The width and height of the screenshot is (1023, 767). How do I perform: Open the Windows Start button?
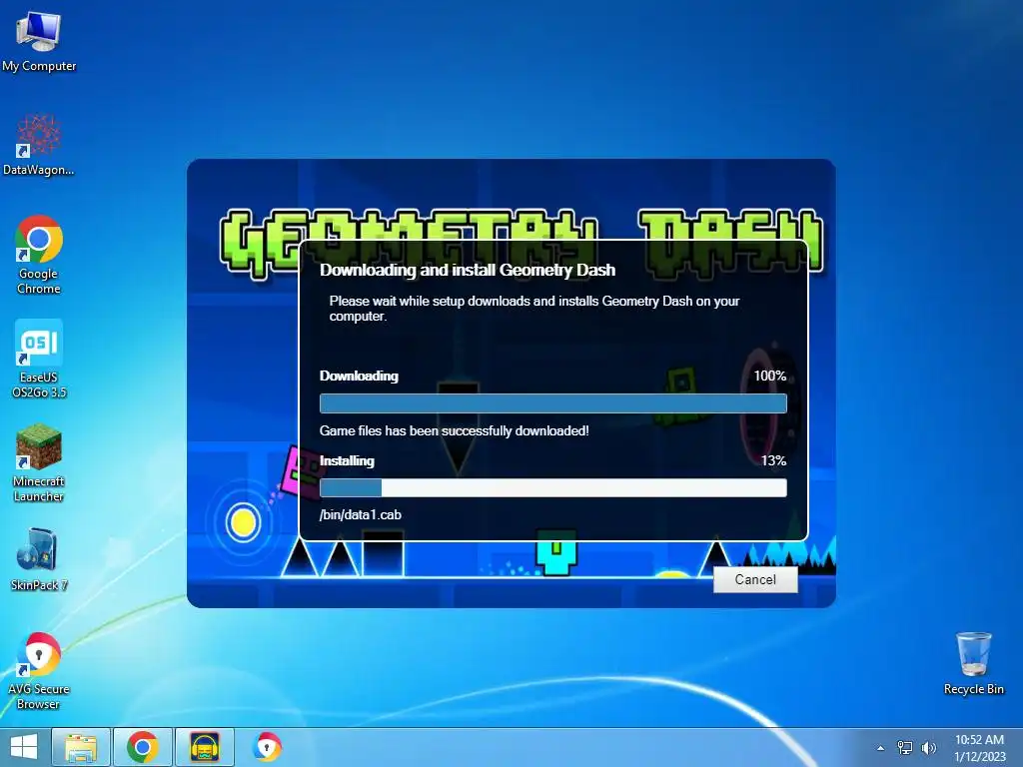[24, 747]
